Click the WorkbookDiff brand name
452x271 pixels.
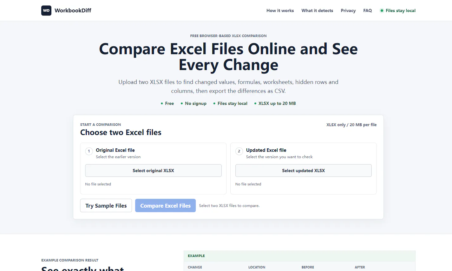click(73, 10)
